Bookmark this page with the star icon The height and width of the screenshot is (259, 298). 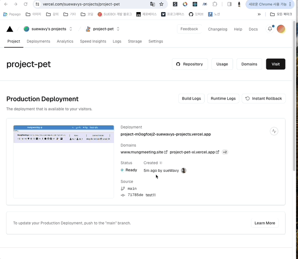click(x=162, y=4)
